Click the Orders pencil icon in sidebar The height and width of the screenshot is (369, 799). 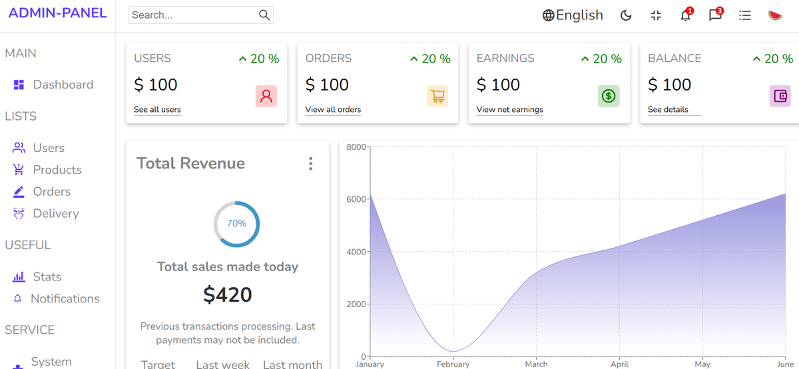pos(19,192)
